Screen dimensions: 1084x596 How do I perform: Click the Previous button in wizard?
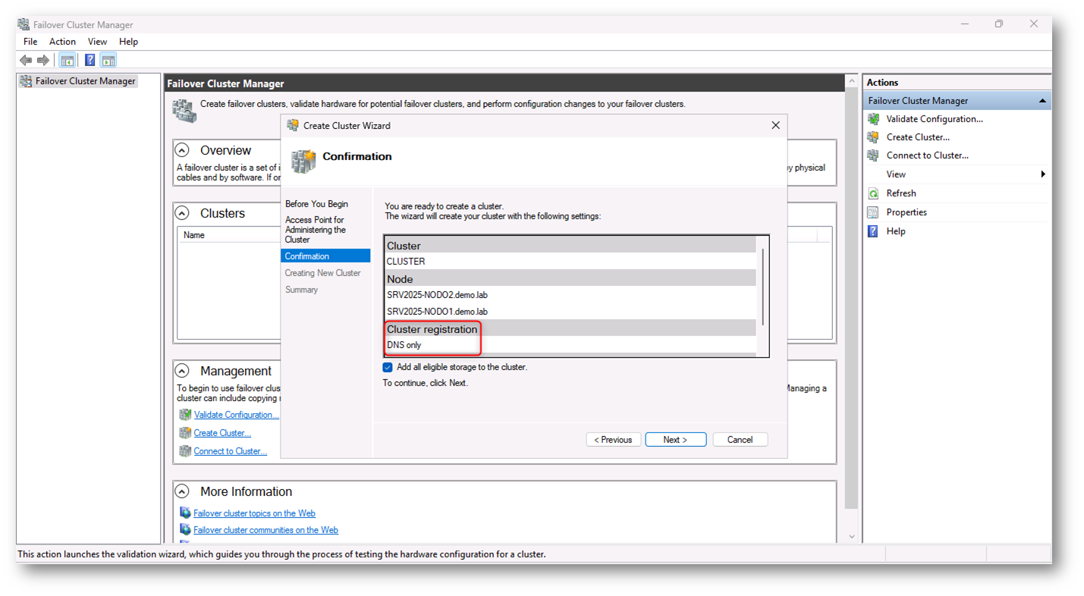[x=613, y=440]
